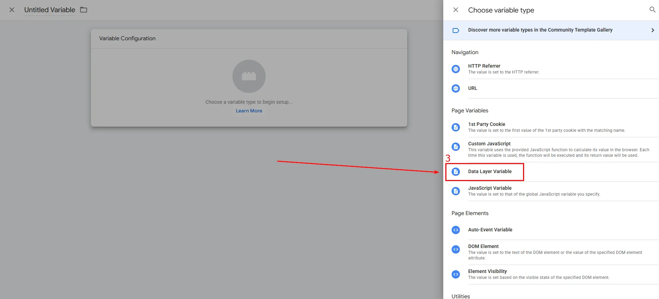
Task: Click the search magnifier in variable type panel
Action: (x=652, y=10)
